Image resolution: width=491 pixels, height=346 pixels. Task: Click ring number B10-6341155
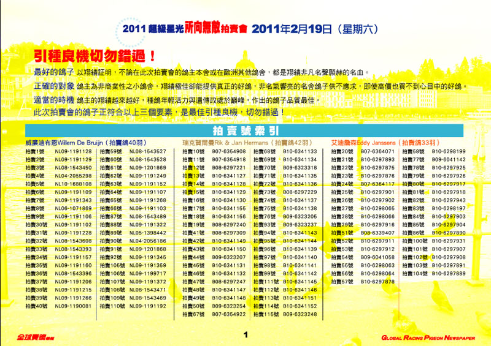pos(229,208)
